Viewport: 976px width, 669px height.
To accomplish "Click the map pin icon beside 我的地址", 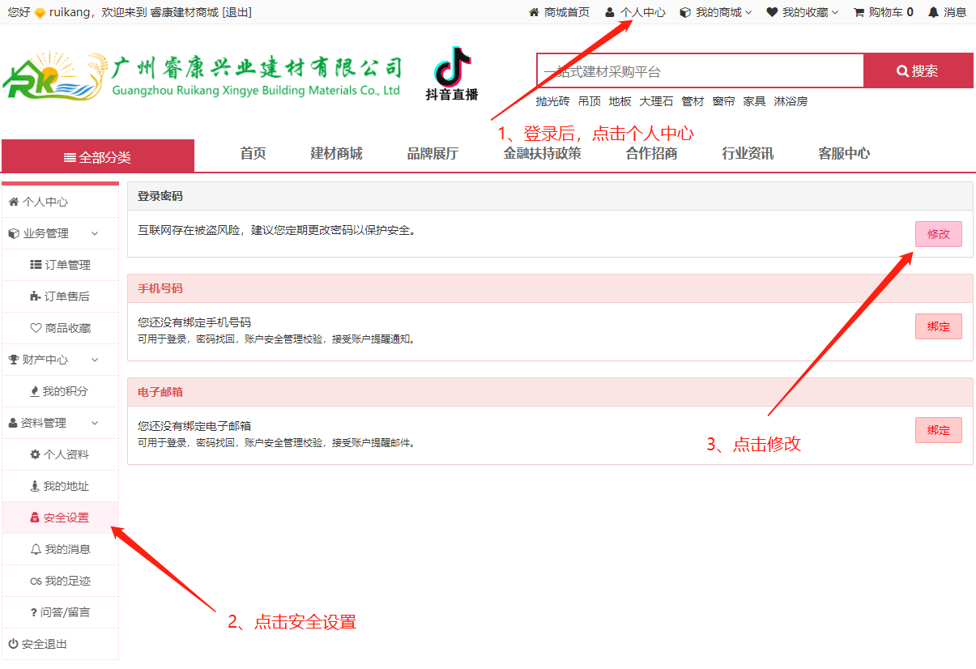I will 35,486.
